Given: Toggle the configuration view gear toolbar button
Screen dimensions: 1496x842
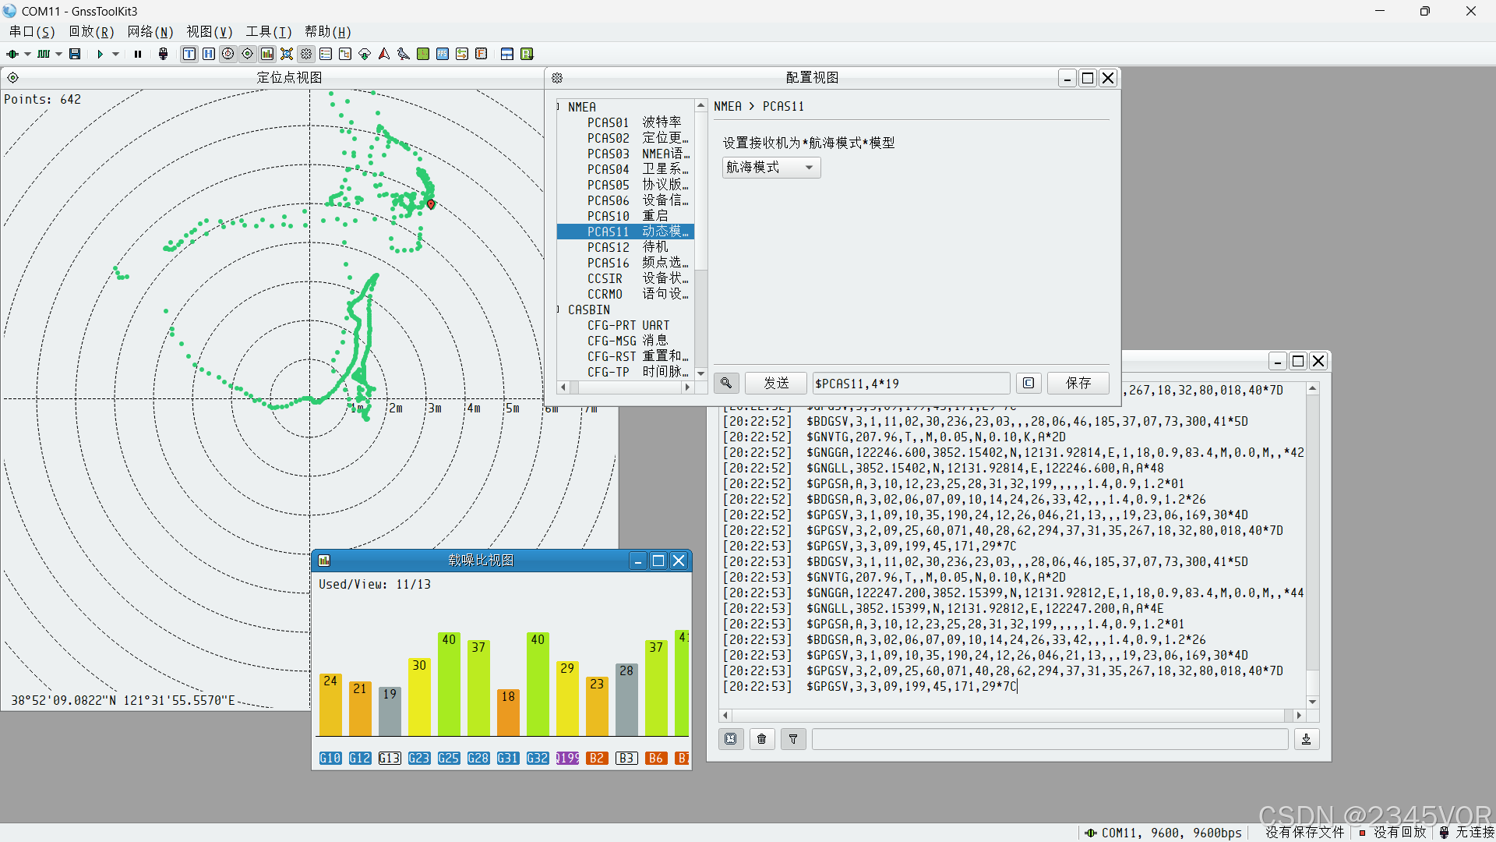Looking at the screenshot, I should (306, 54).
